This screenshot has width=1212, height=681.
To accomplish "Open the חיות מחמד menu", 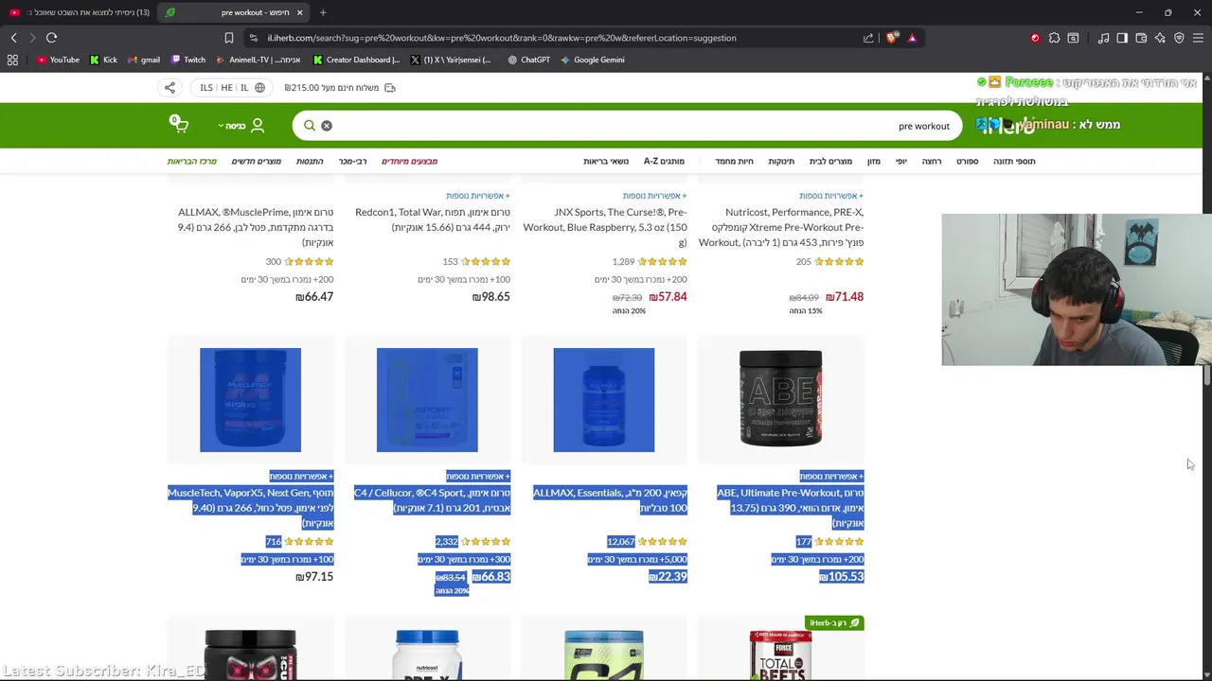I will point(734,161).
